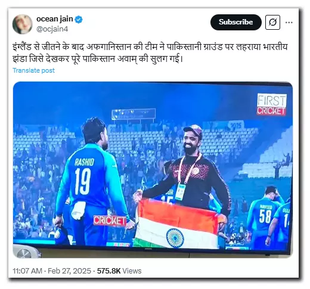The image size is (310, 289).
Task: Click the Naveed 58 jersey player
Action: click(x=264, y=216)
